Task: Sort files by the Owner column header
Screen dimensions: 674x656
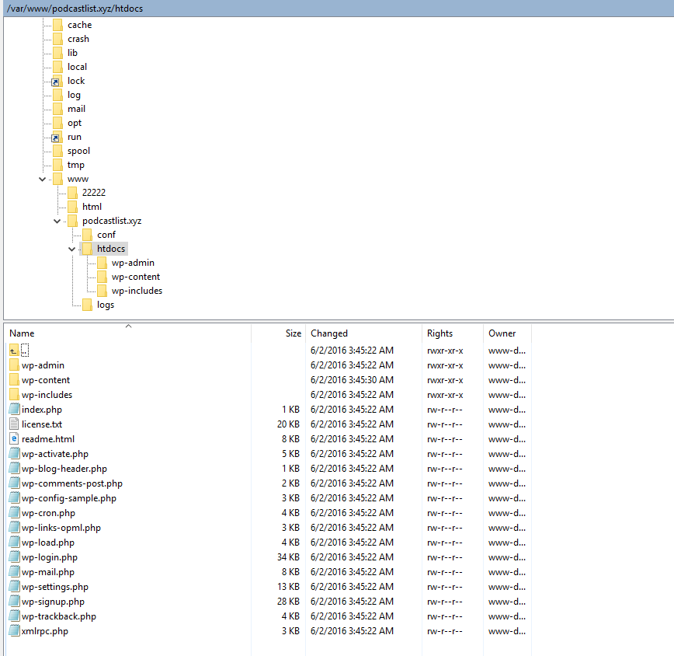Action: 507,333
